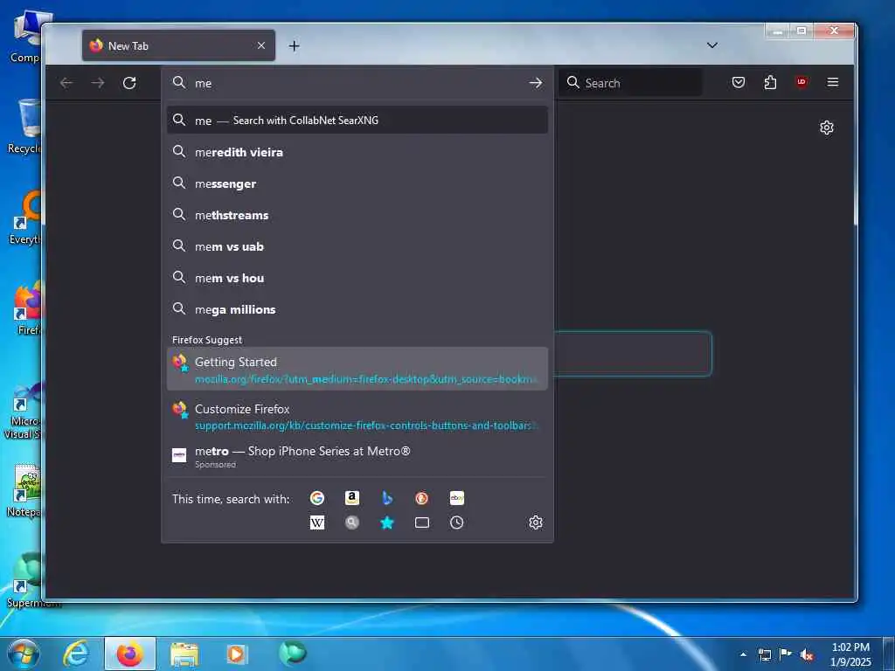895x671 pixels.
Task: Show hidden system tray icons
Action: tap(743, 654)
